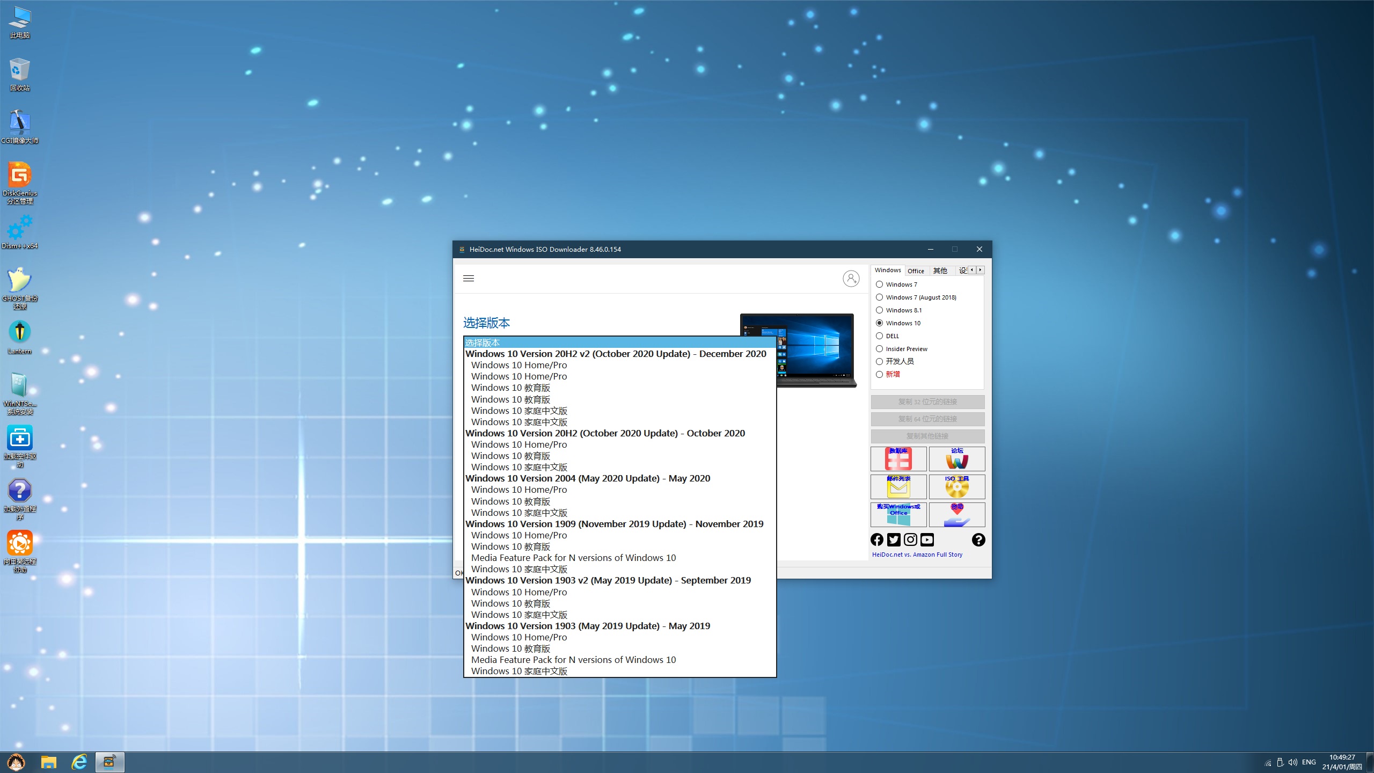
Task: Click the 购买Windows或Office icon button
Action: coord(898,515)
